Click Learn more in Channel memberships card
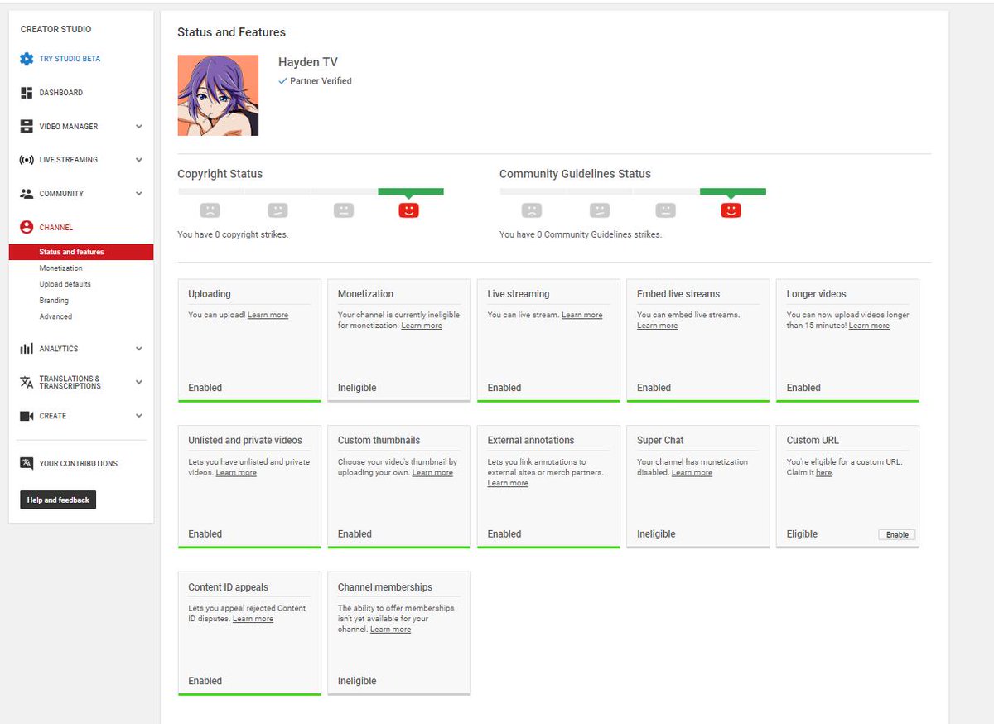Viewport: 994px width, 724px height. coord(390,630)
